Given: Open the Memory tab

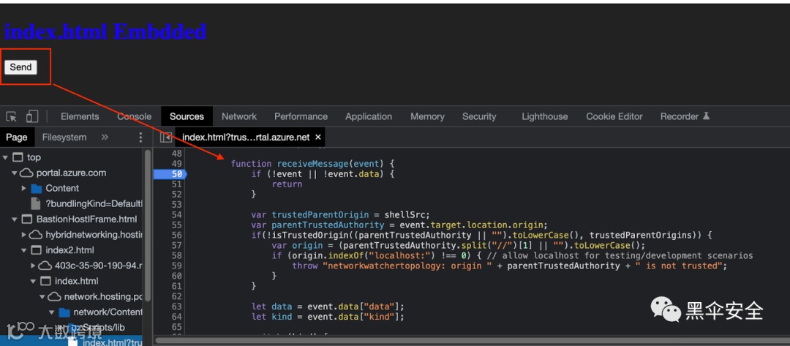Looking at the screenshot, I should 427,116.
